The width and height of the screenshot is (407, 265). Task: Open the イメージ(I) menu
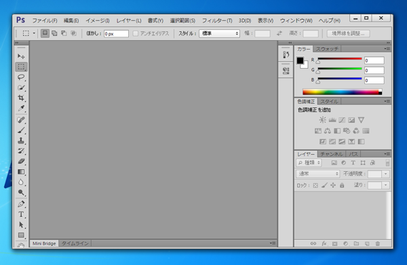tap(98, 20)
